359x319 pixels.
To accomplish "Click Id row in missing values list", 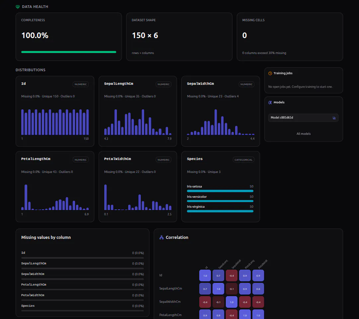I will [82, 255].
